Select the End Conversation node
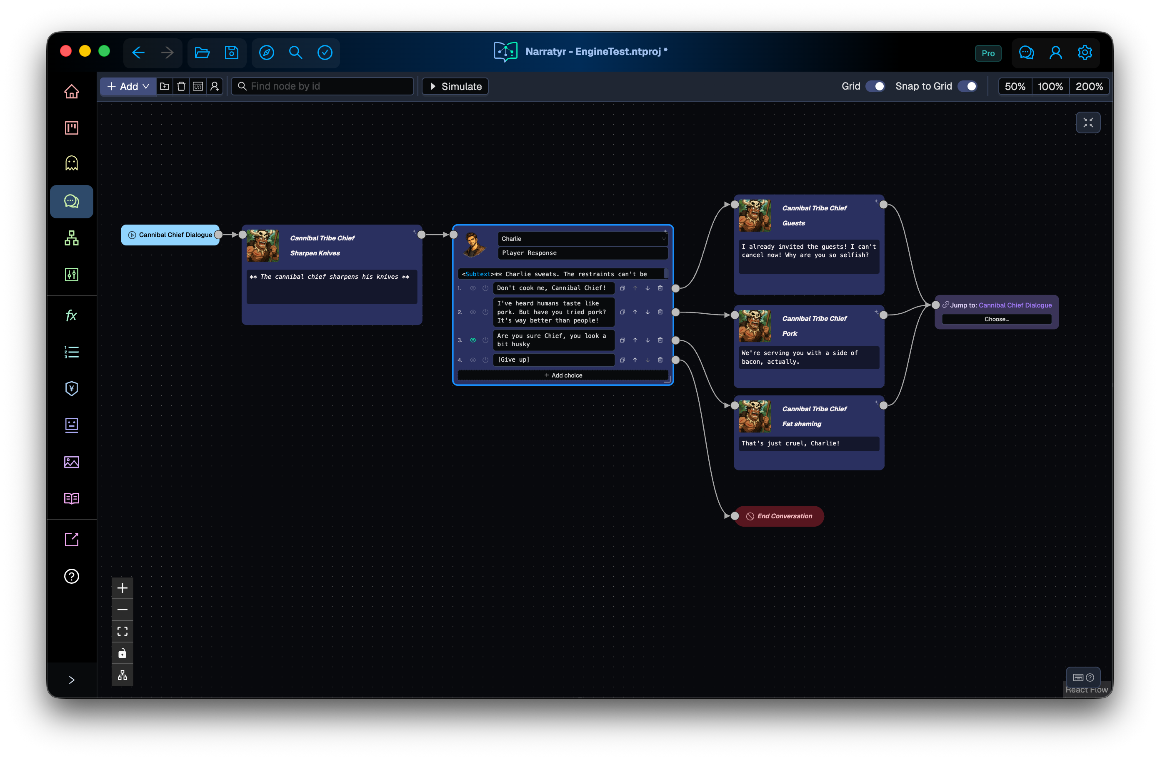 pyautogui.click(x=779, y=516)
